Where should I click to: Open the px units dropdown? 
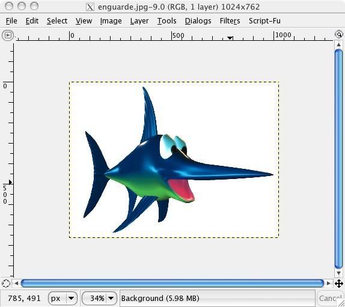63,299
